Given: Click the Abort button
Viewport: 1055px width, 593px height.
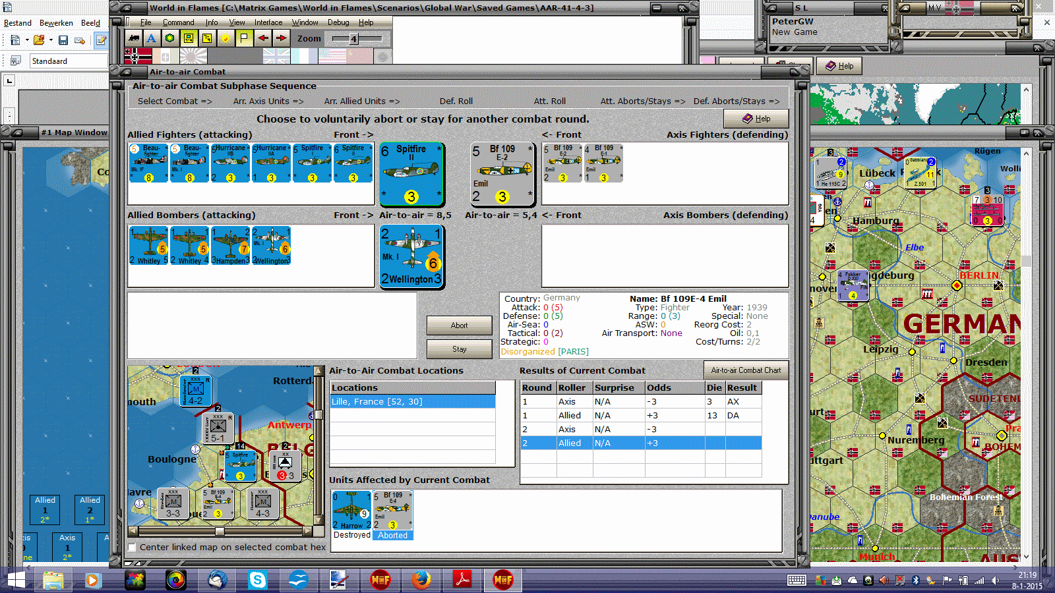Looking at the screenshot, I should point(459,325).
